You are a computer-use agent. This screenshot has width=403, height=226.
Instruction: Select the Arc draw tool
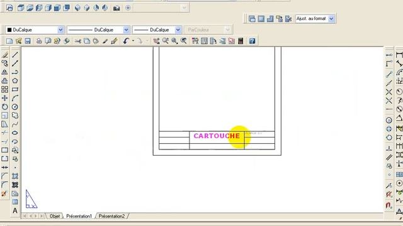[15, 98]
